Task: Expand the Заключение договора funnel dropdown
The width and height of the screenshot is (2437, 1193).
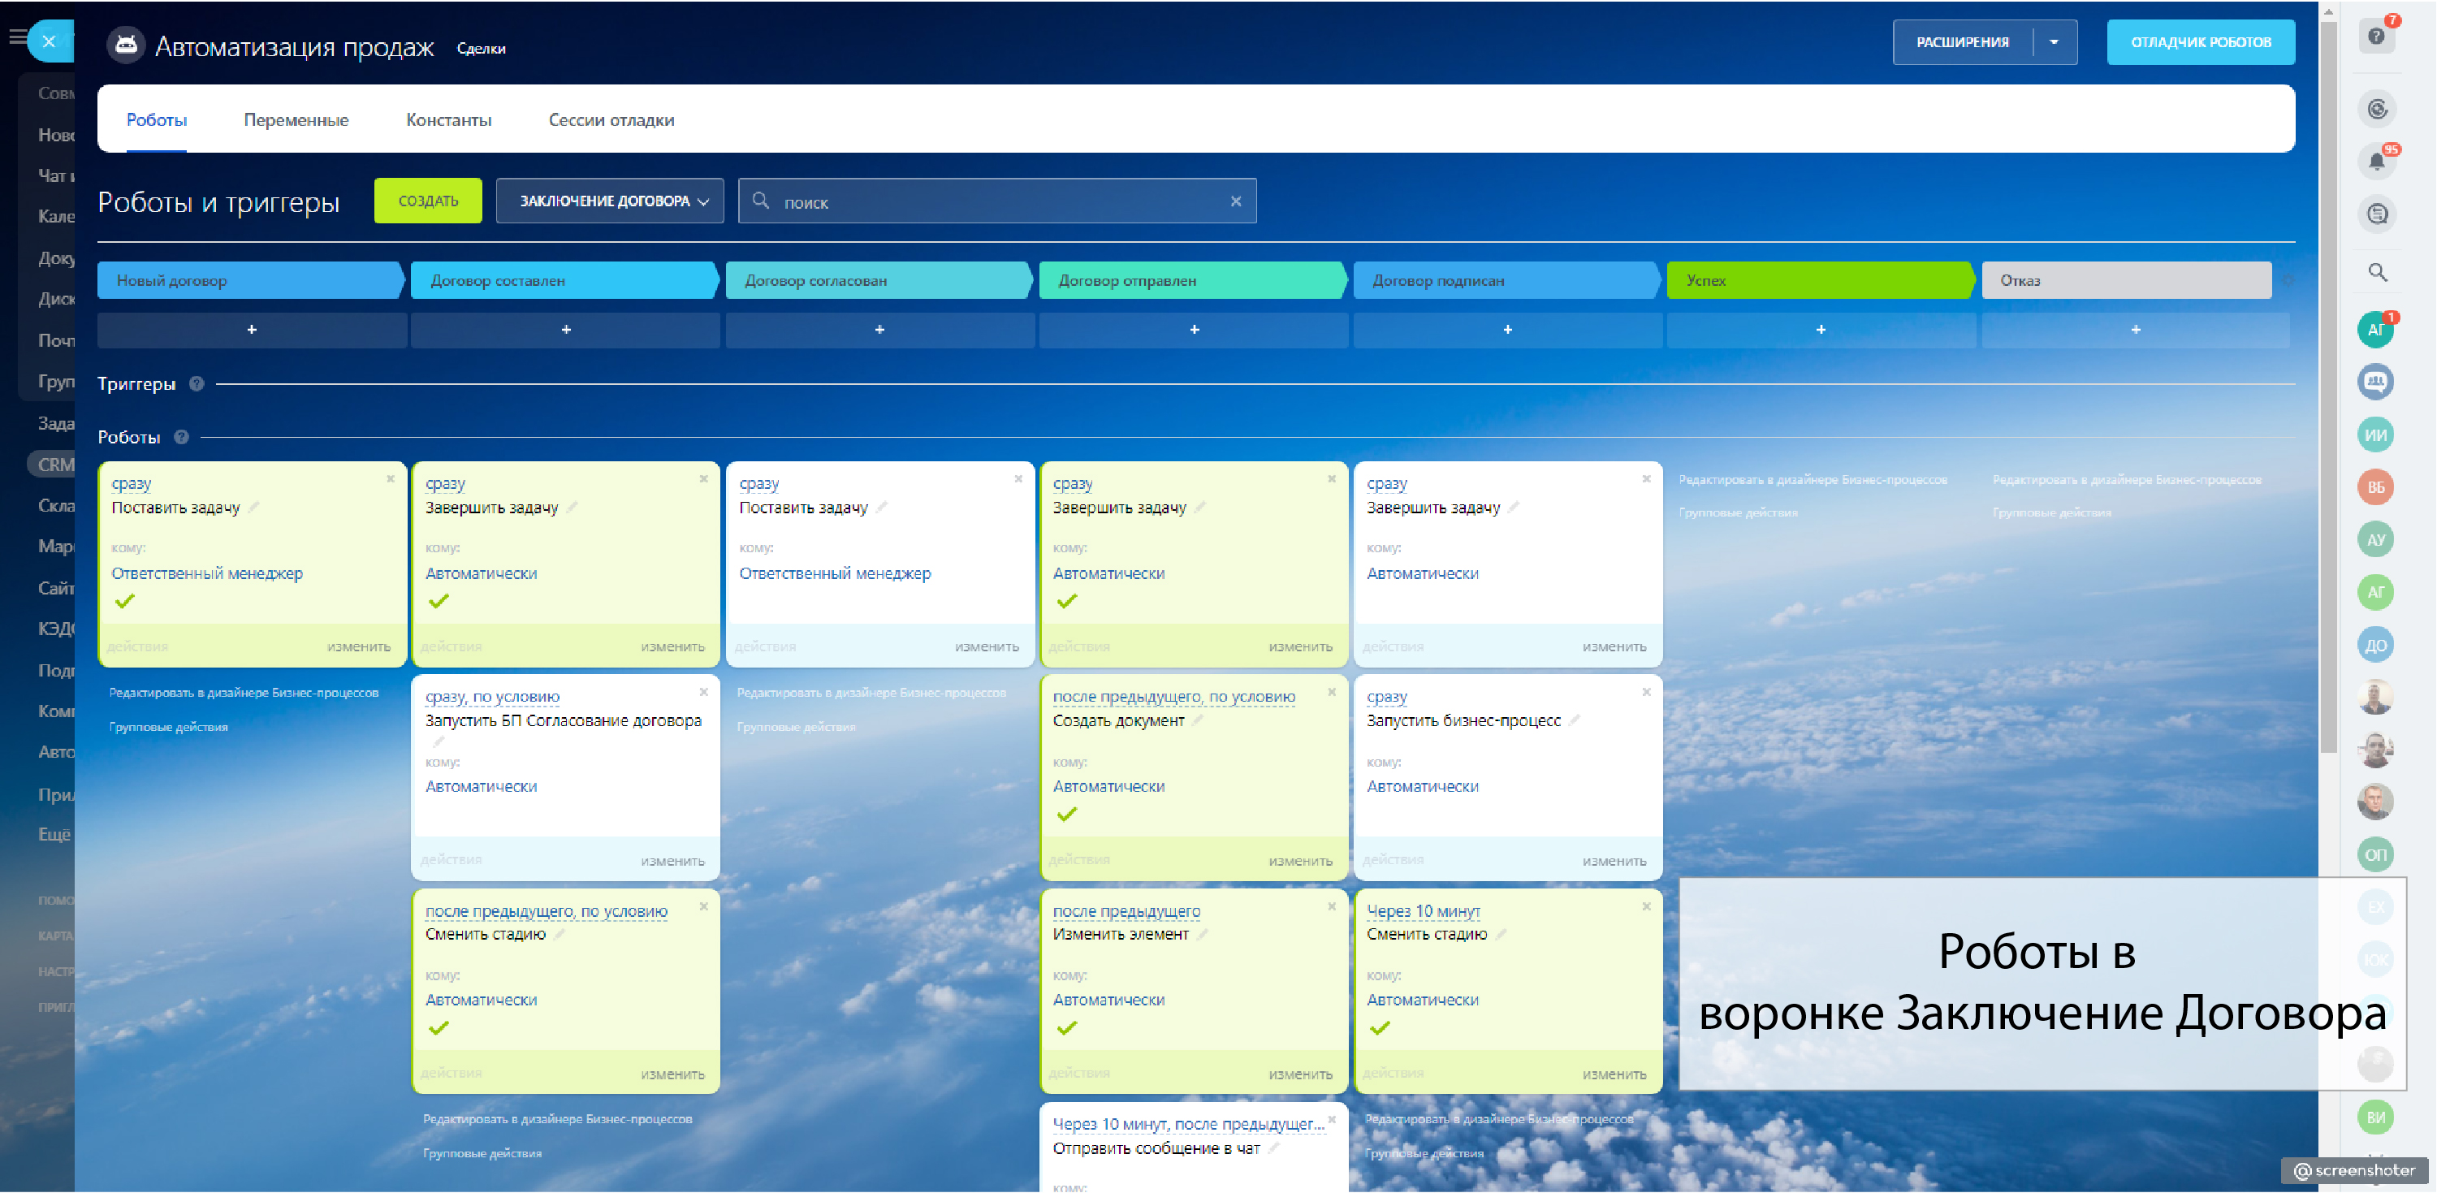Action: pyautogui.click(x=610, y=201)
